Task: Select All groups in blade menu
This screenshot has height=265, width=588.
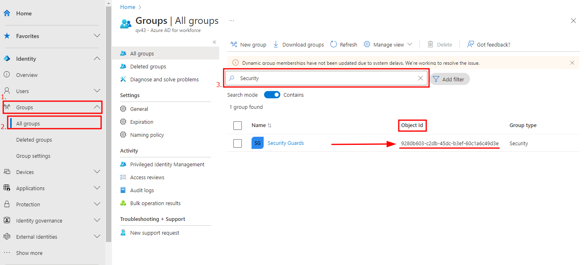Action: point(165,53)
